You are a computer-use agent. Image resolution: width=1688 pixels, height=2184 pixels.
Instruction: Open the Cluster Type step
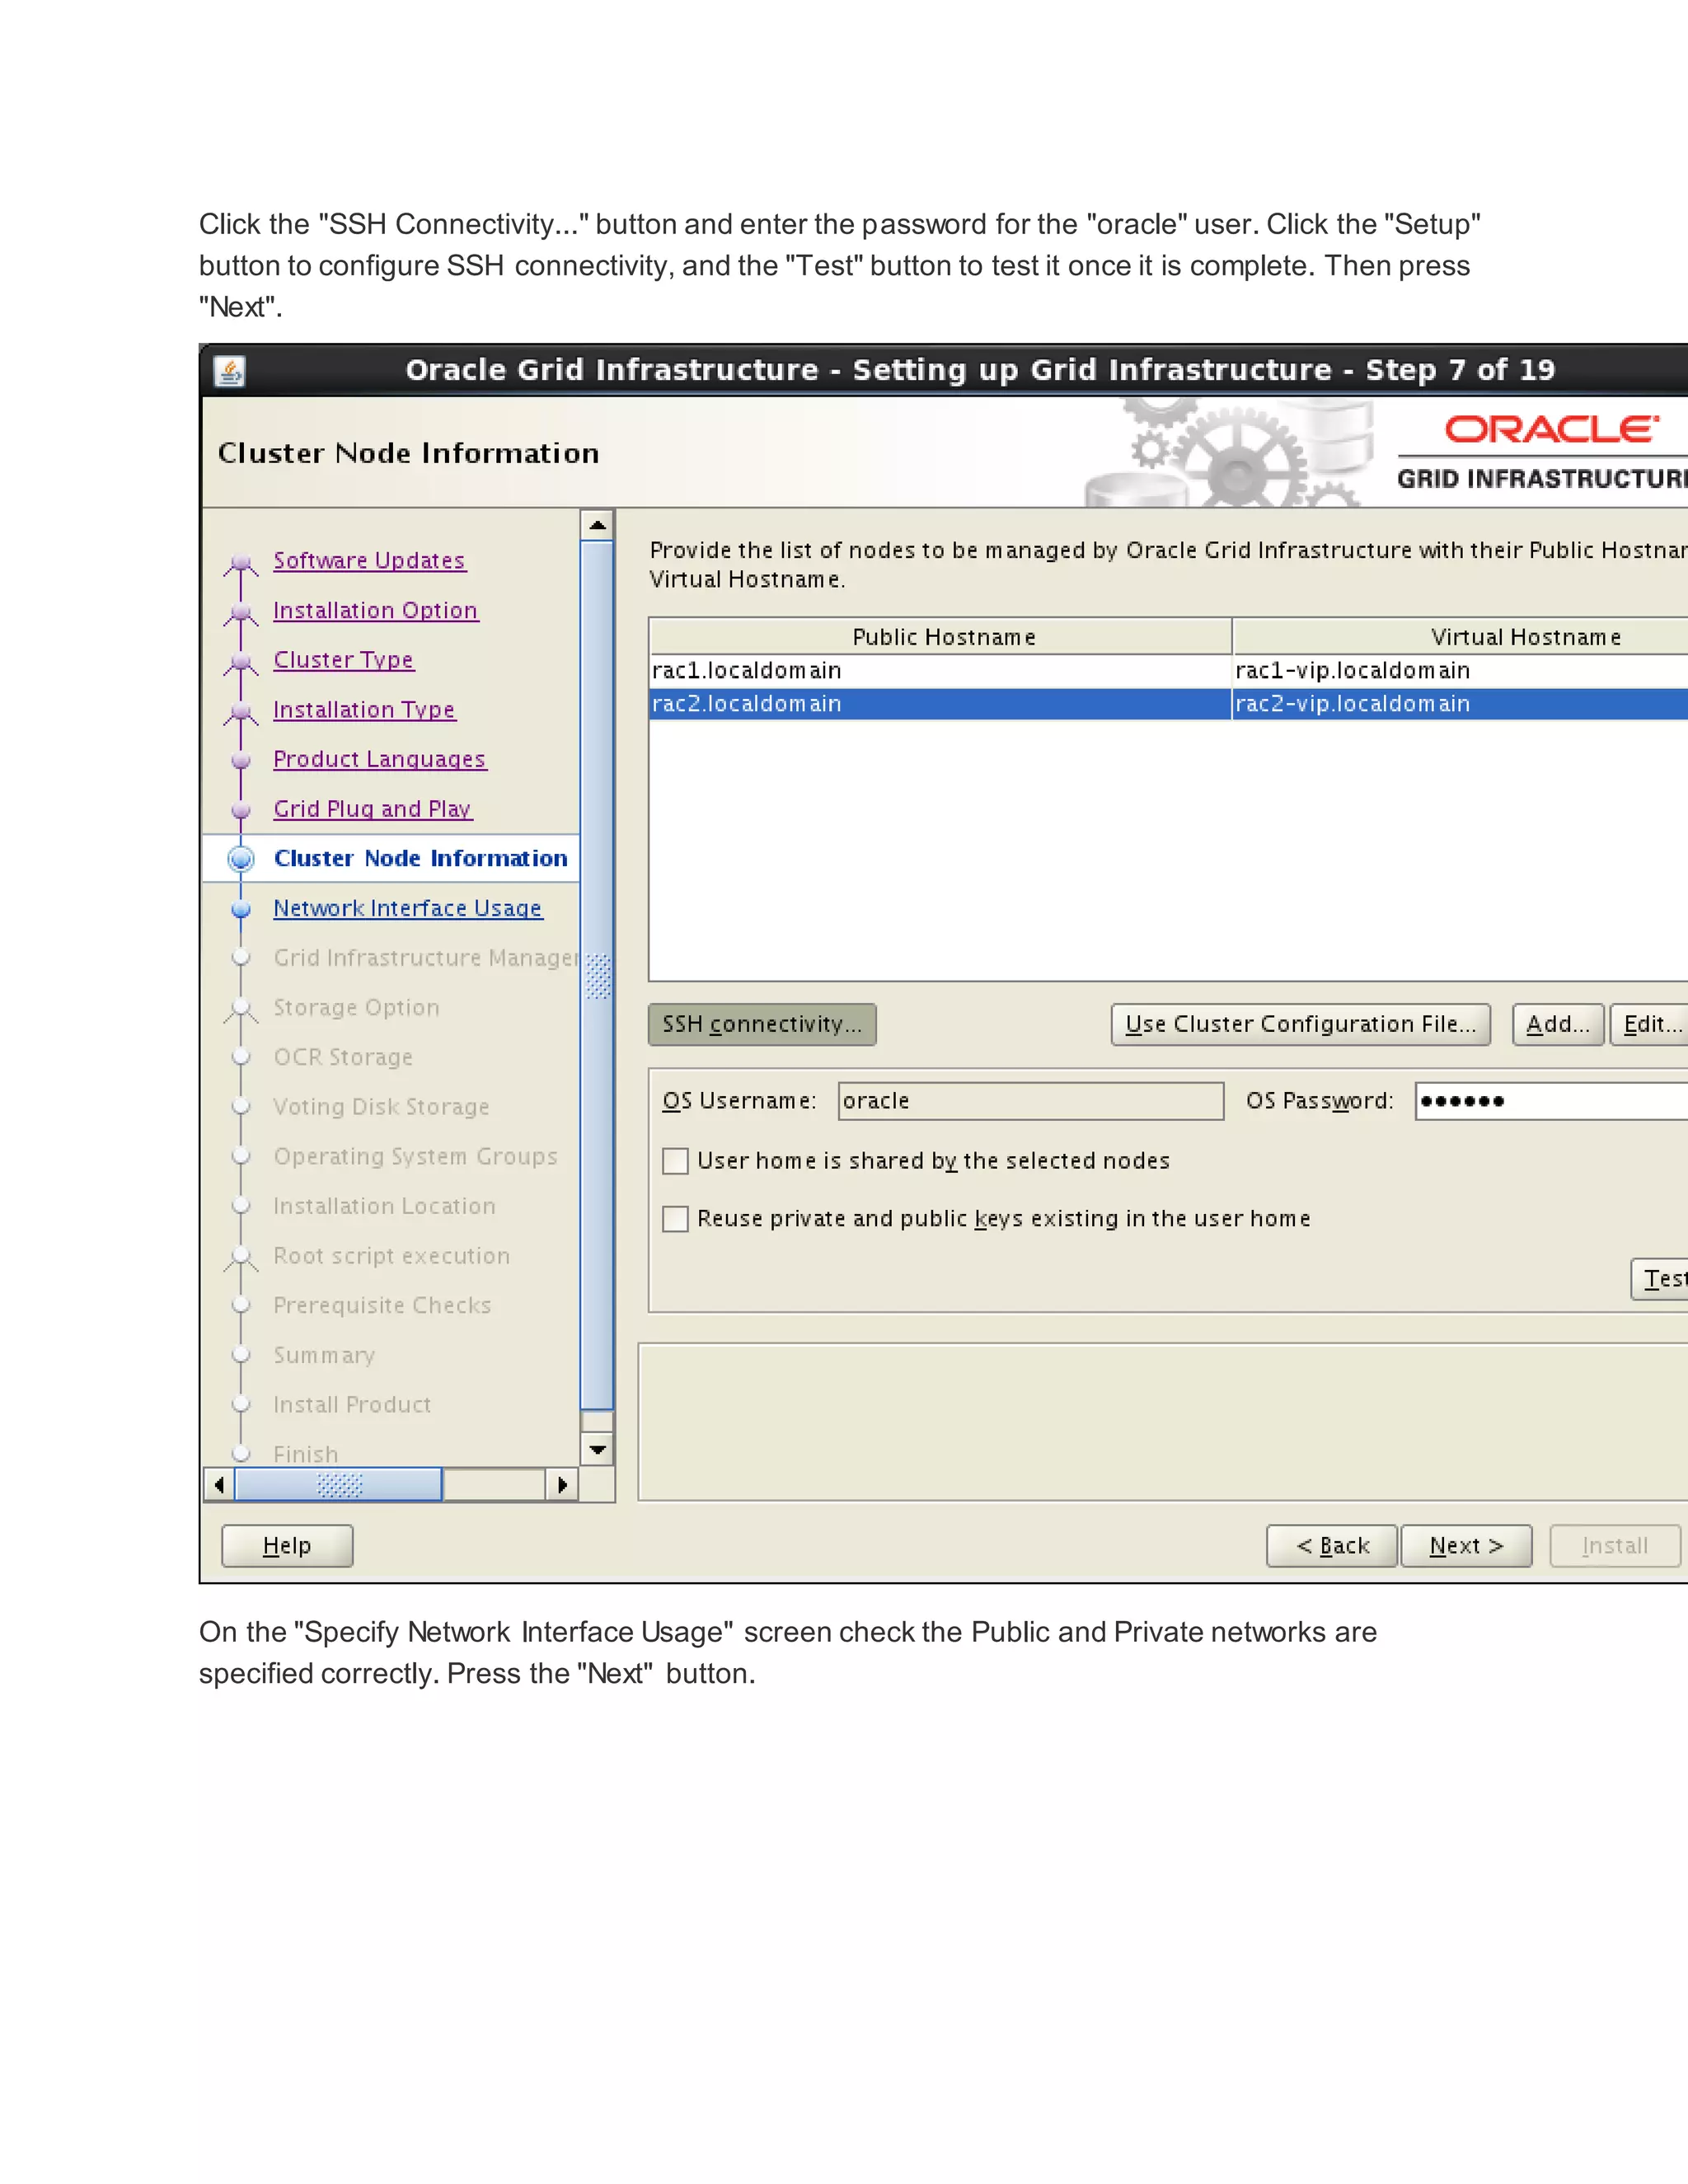click(x=343, y=660)
